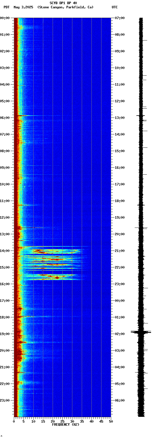153x439 pixels.
Task: Click the '19:00' PDT time label
Action: (4, 334)
